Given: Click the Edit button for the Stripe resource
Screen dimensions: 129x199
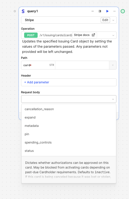Looking at the screenshot, I should pos(105,20).
